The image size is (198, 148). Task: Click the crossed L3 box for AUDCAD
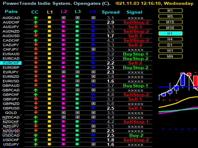[x=77, y=18]
